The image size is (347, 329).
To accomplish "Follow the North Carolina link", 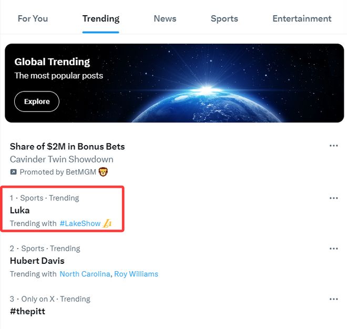I will tap(85, 274).
